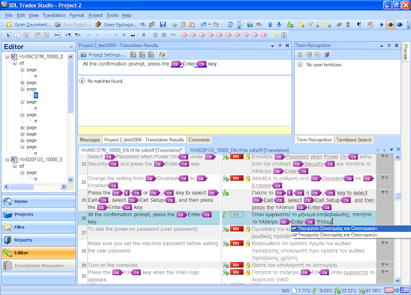
Task: Collapse the stf node under HW06CSTM
Action: click(15, 63)
